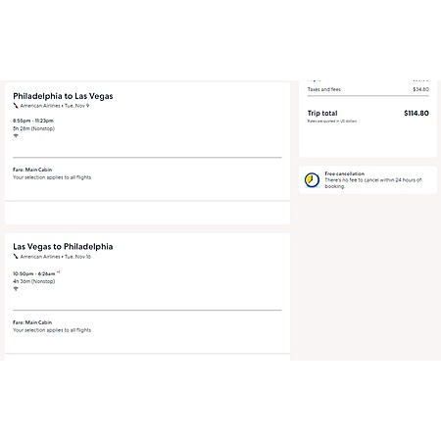Click the 8:55pm - 11:23pm flight times
Screen dimensions: 441x441
point(33,121)
